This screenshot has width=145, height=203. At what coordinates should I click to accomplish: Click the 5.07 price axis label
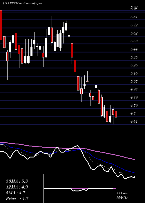[x=134, y=81]
